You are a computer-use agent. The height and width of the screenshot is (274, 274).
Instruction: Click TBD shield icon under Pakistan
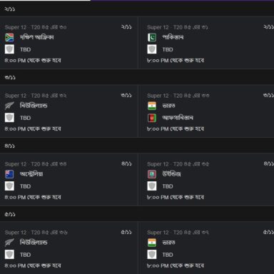click(x=152, y=49)
